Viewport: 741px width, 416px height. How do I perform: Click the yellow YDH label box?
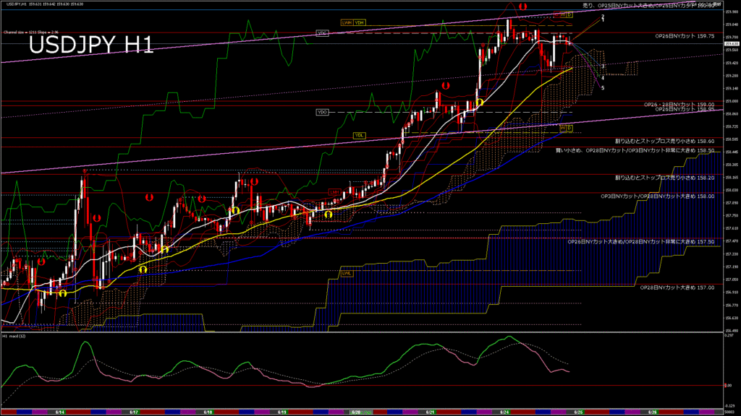point(360,22)
